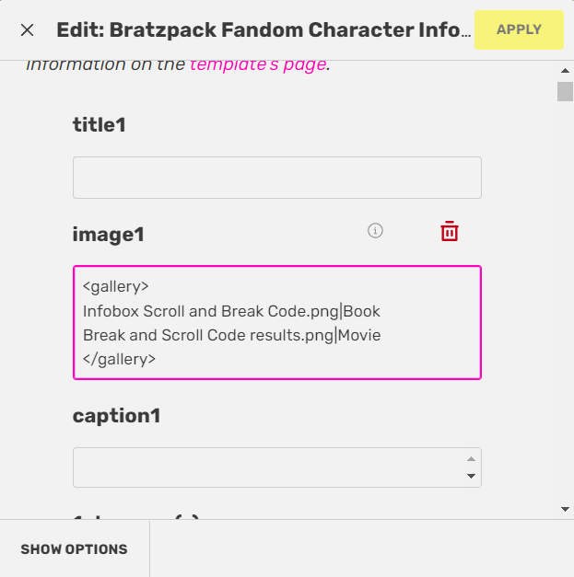Viewport: 574px width, 577px height.
Task: Click the 'Infobox Scroll and Break Code.png' line
Action: (210, 311)
